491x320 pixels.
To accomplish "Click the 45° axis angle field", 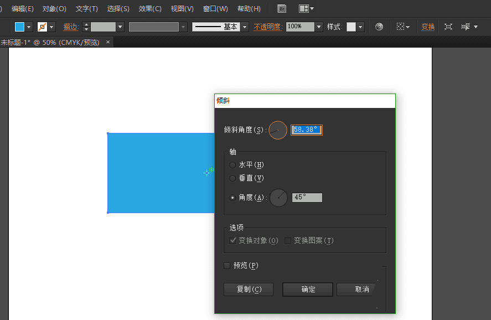I will (307, 198).
